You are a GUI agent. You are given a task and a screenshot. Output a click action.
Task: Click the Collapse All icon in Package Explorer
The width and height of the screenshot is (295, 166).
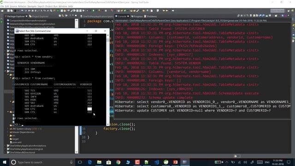[x=60, y=16]
